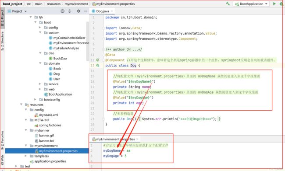Open the 1: Project tool window tab
The width and height of the screenshot is (285, 171).
(2, 18)
